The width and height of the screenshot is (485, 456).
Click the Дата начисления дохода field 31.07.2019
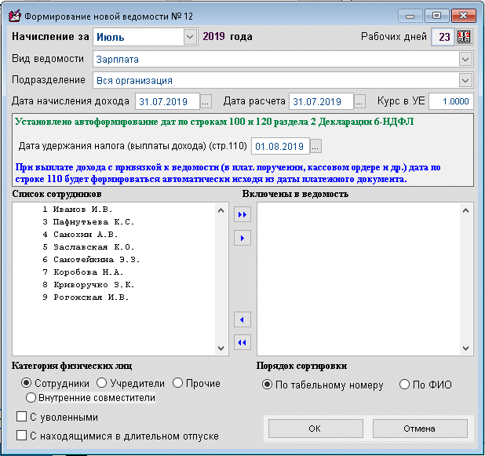pos(167,101)
